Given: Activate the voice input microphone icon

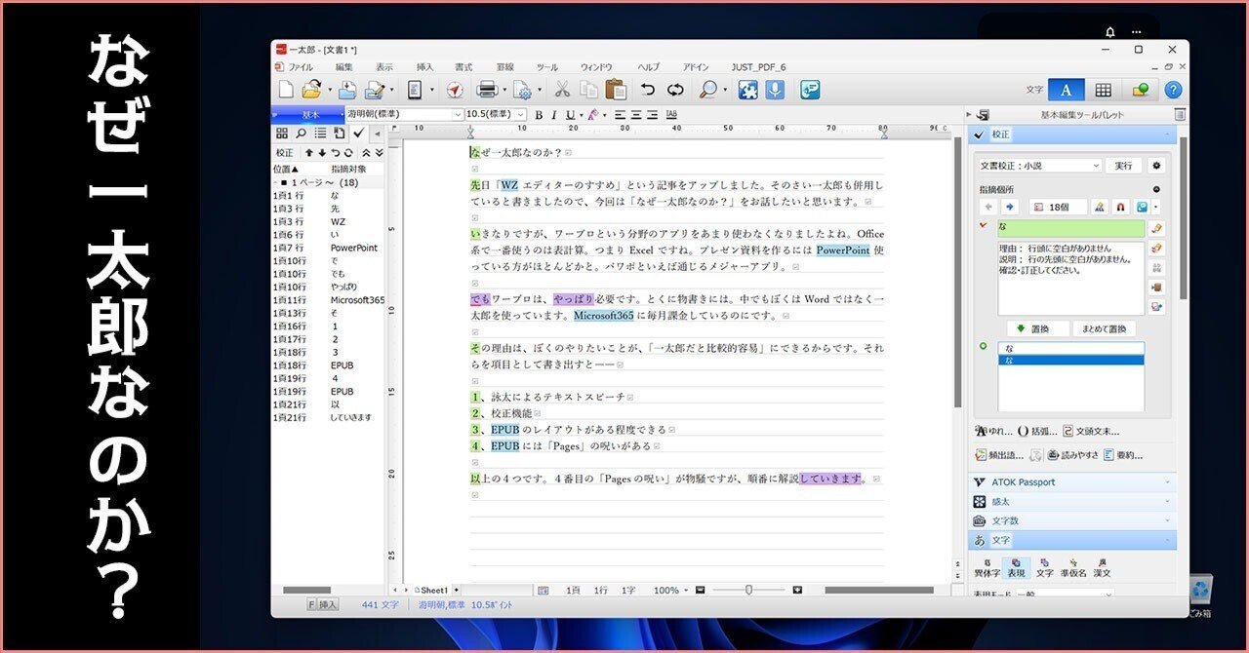Looking at the screenshot, I should (774, 89).
